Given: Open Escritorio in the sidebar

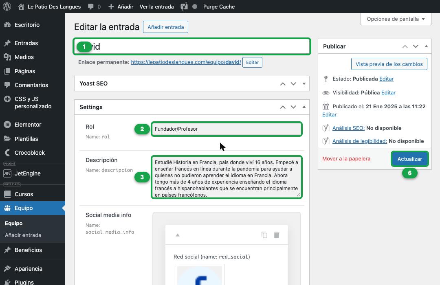Looking at the screenshot, I should click(27, 25).
